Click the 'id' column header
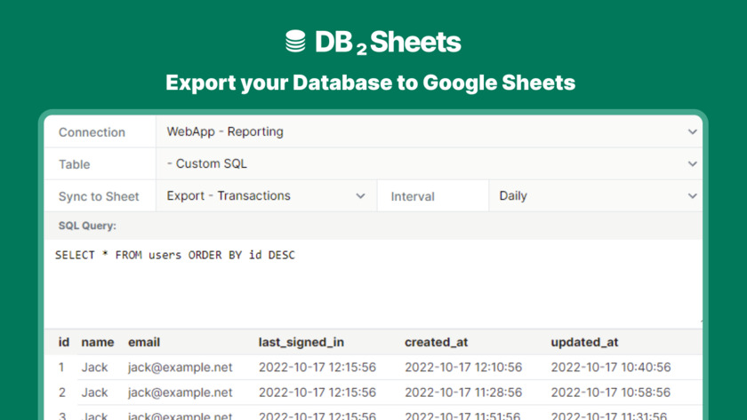The width and height of the screenshot is (747, 420). click(x=64, y=342)
